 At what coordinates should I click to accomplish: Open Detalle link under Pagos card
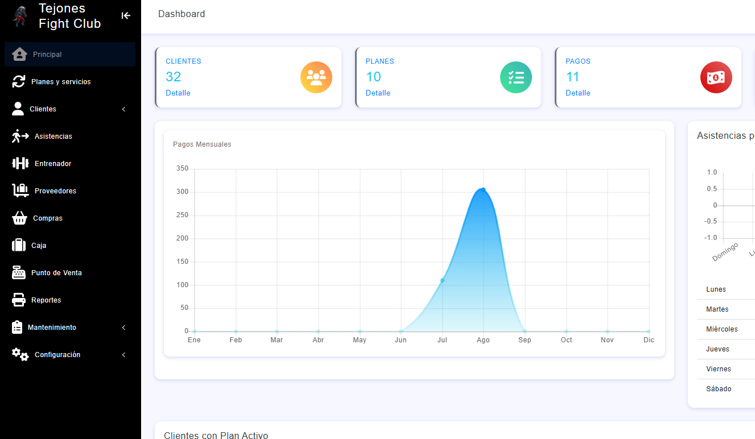pos(578,93)
